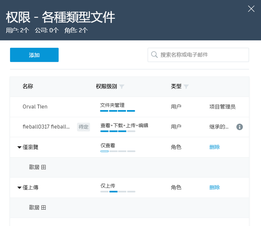
Task: Click the 仅查看 permission label
Action: (108, 146)
